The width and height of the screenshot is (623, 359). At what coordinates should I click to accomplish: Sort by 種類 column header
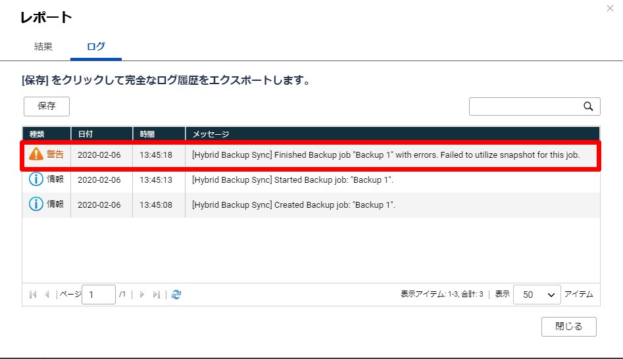point(47,134)
